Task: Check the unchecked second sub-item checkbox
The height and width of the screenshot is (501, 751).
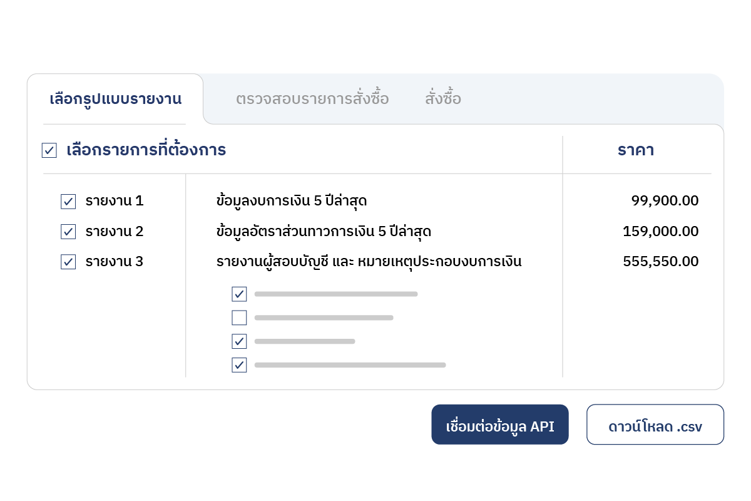Action: pyautogui.click(x=239, y=318)
